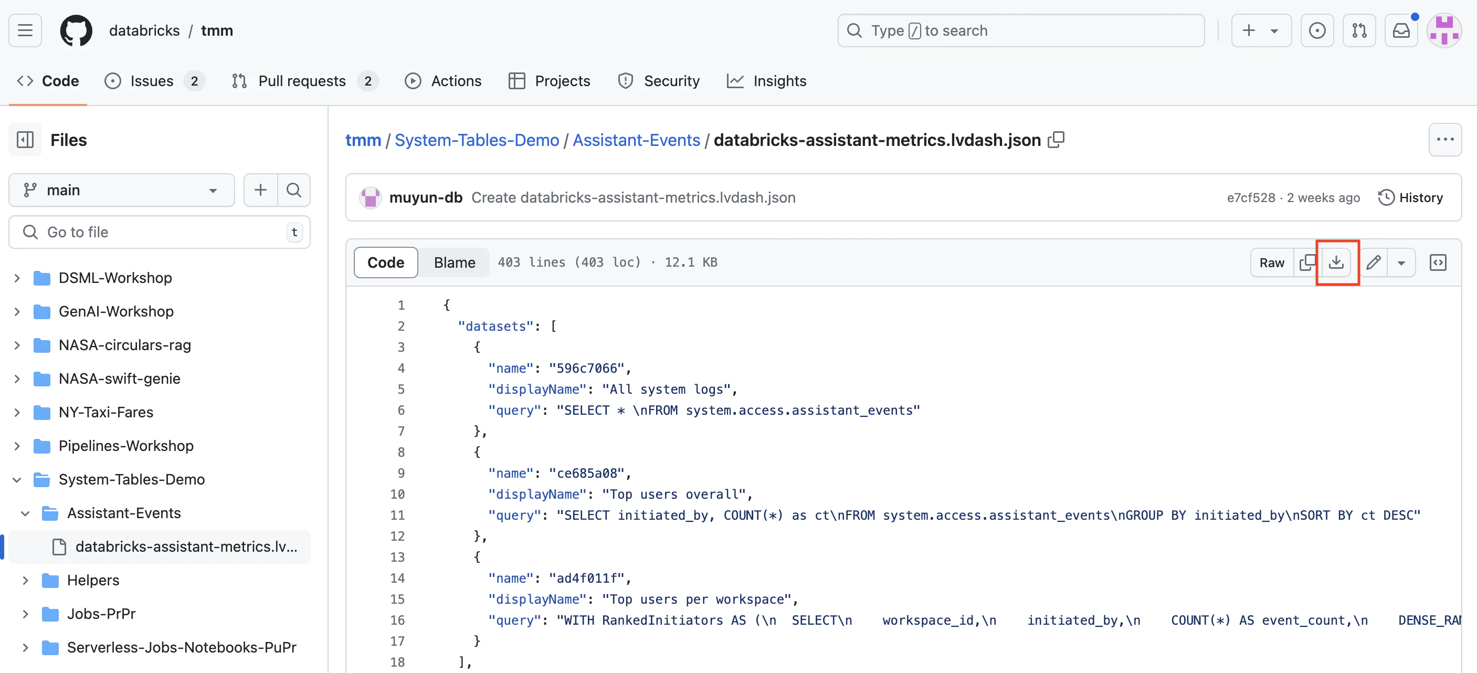This screenshot has width=1477, height=673.
Task: Open the Issues shortcut icon in header
Action: (x=1317, y=30)
